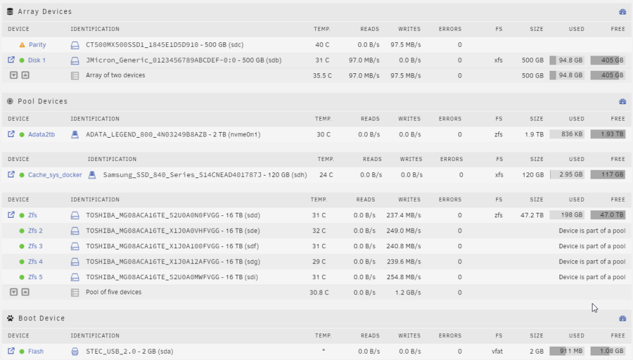633x360 pixels.
Task: Click the browse icon beside Cache_sys_docker
Action: [11, 174]
